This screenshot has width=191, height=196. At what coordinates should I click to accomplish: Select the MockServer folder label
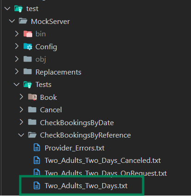50,21
